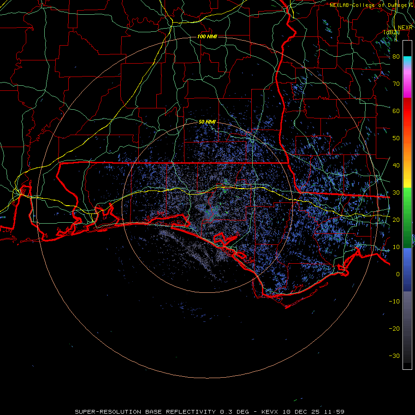Click the 100 NMI range ring label

(207, 36)
